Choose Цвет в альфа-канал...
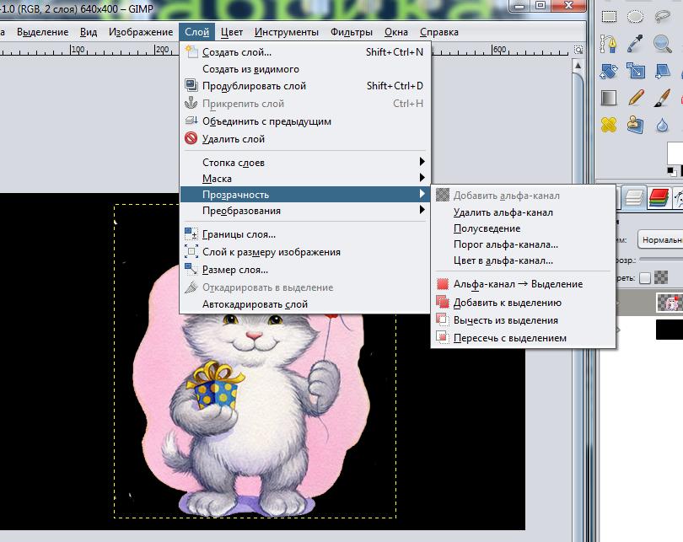Screen dimensions: 683x542 click(523, 260)
